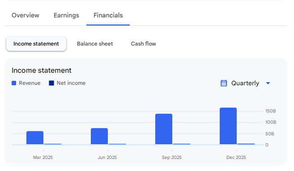
Task: Select the Sep 2025 revenue bar
Action: [x=164, y=129]
